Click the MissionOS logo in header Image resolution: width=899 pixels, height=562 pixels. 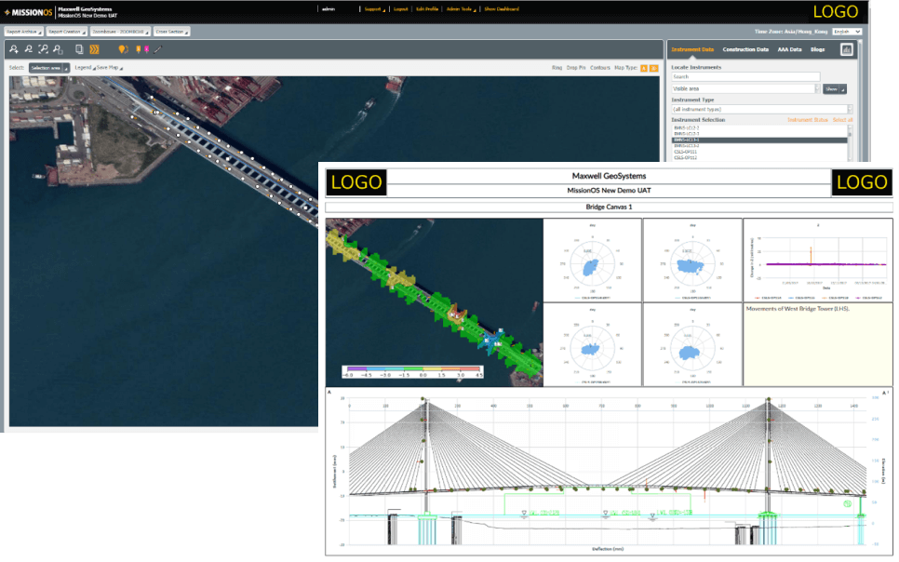tap(28, 12)
